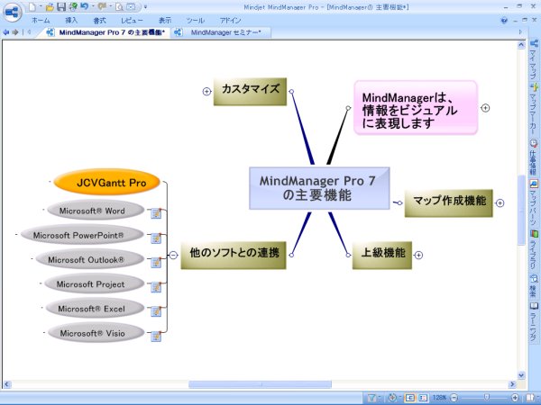This screenshot has height=405, width=541.
Task: Open the 書式 ribbon tab
Action: (x=99, y=21)
